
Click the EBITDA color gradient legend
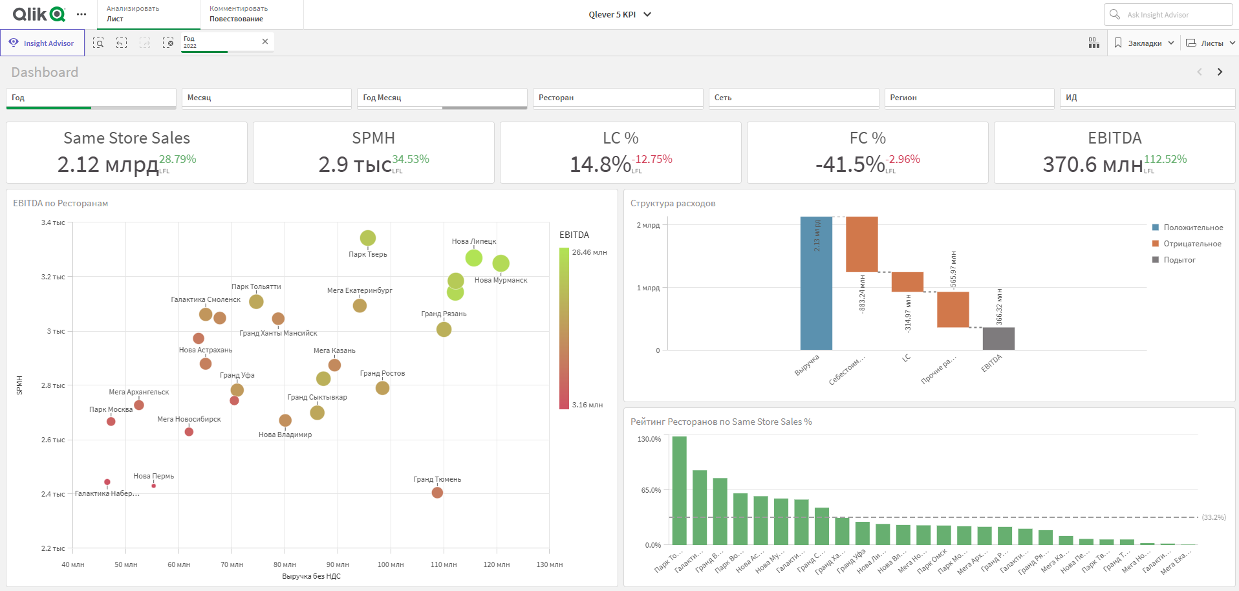tap(564, 328)
